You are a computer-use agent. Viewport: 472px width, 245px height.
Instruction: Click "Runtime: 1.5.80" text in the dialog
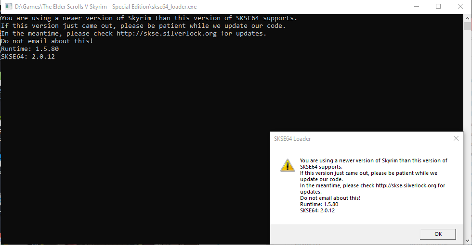tap(319, 204)
